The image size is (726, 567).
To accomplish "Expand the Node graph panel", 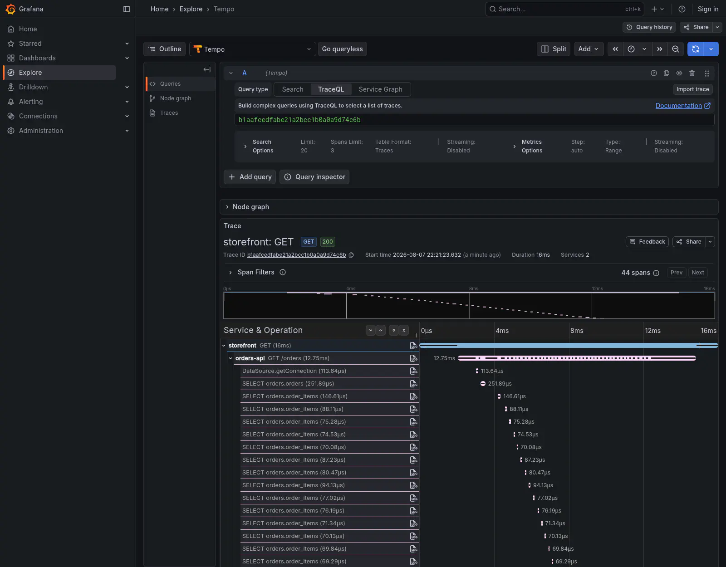I will point(227,207).
